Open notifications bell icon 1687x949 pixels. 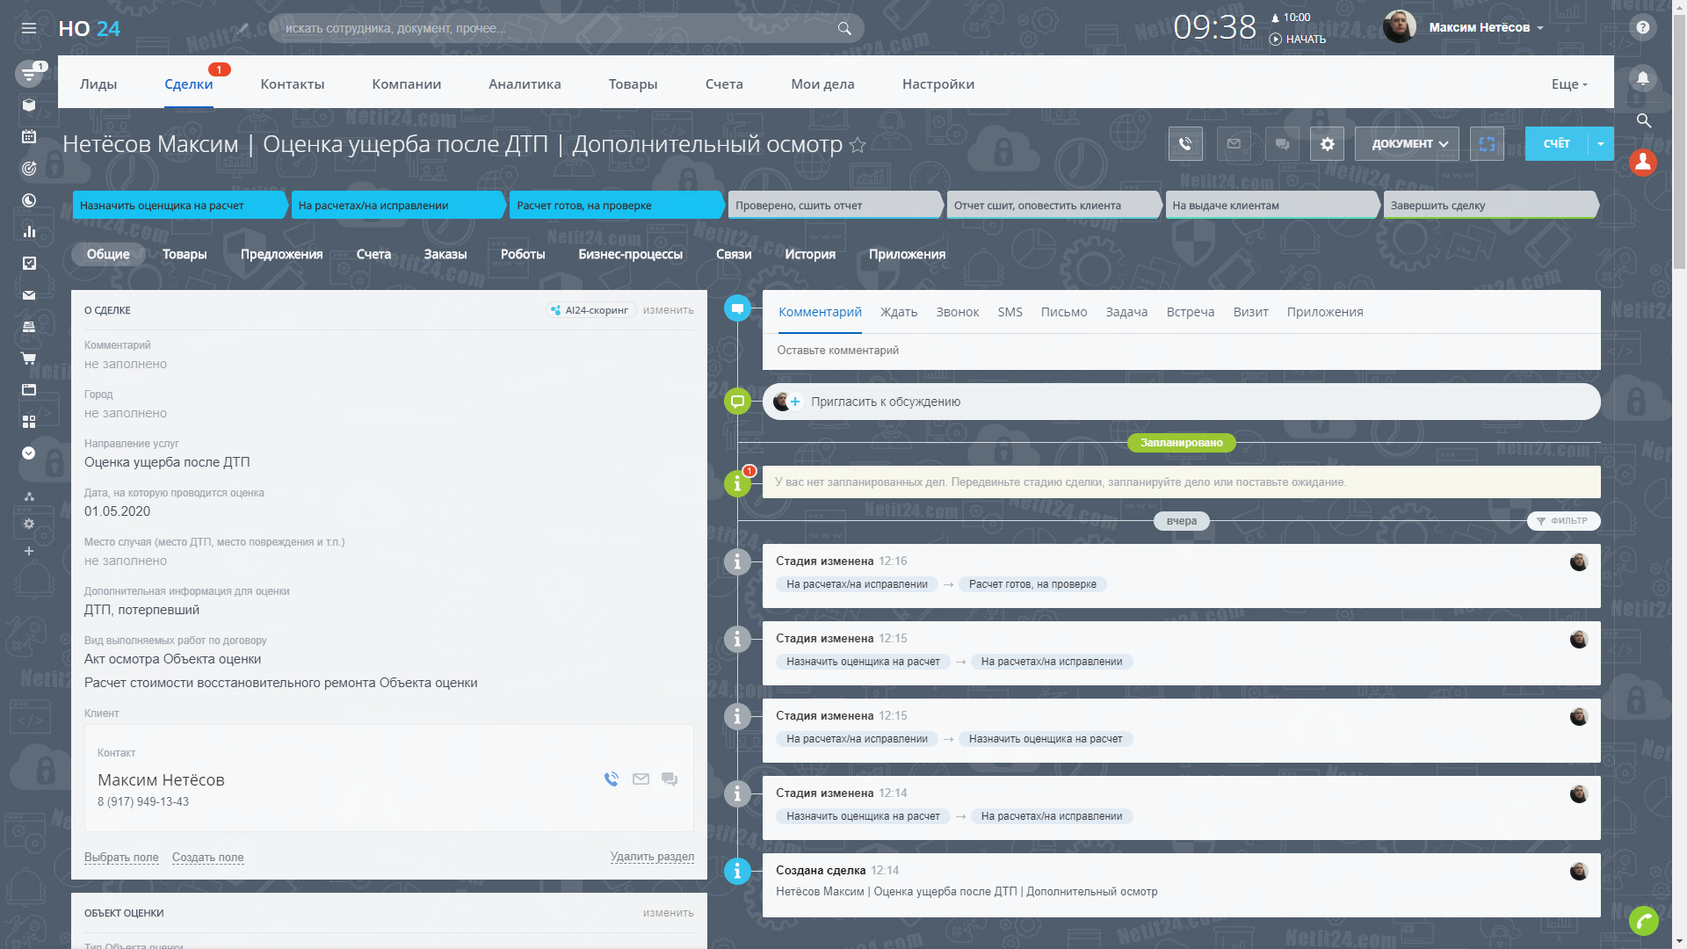click(x=1642, y=78)
